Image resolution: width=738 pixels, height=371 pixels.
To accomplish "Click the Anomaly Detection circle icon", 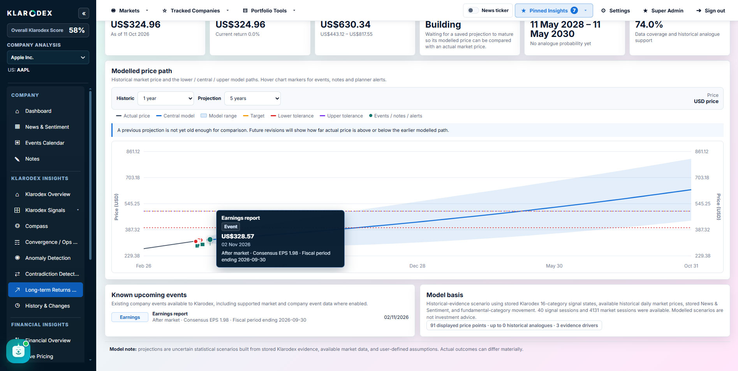I will (x=17, y=258).
